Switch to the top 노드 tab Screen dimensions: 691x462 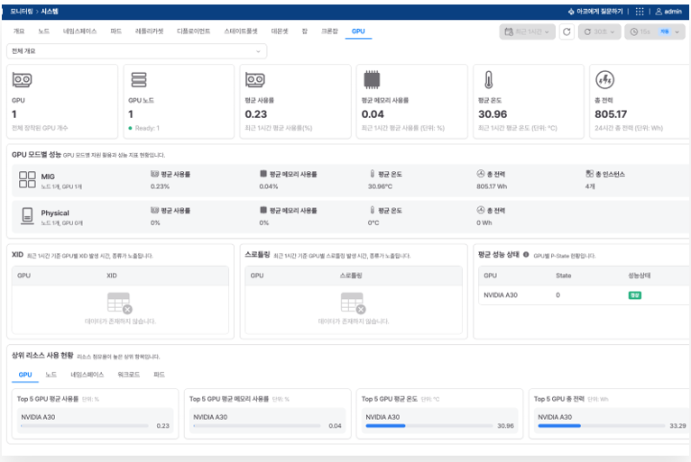tap(43, 32)
